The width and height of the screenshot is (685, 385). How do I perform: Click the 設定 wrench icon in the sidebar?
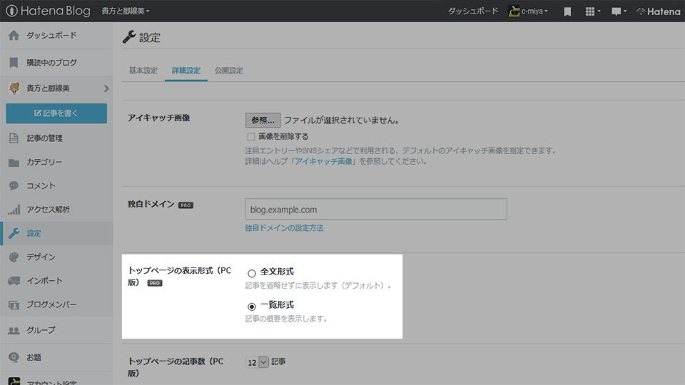[x=14, y=233]
